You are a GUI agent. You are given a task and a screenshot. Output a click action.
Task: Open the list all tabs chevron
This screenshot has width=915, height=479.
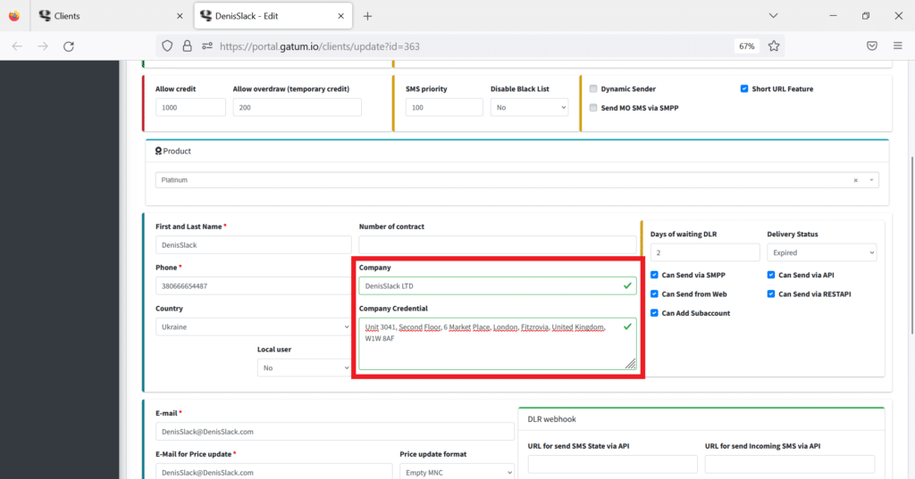[x=773, y=16]
